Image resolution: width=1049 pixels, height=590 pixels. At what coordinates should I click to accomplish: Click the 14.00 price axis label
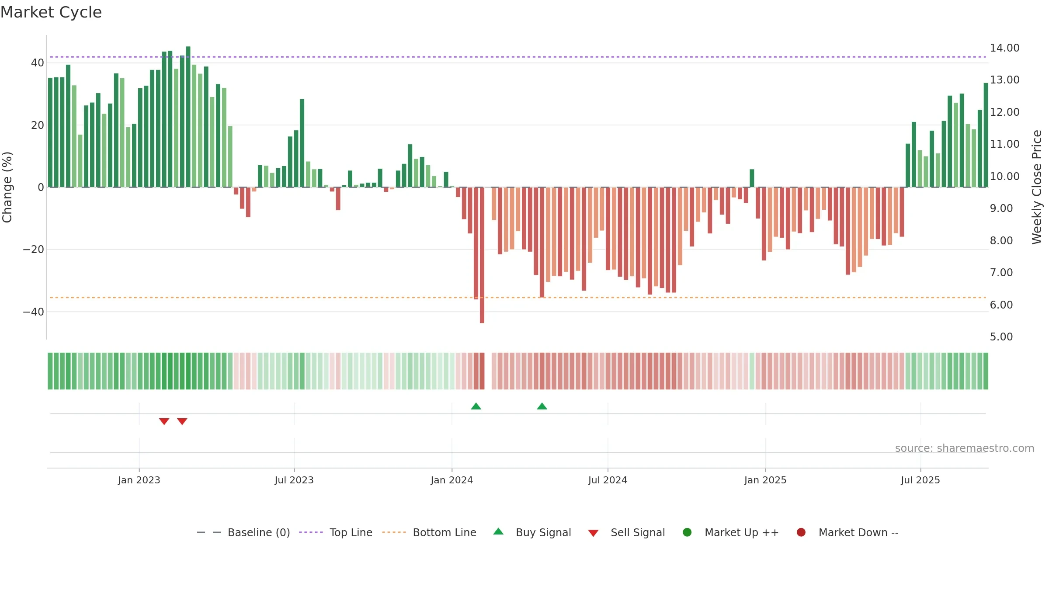[x=1004, y=48]
